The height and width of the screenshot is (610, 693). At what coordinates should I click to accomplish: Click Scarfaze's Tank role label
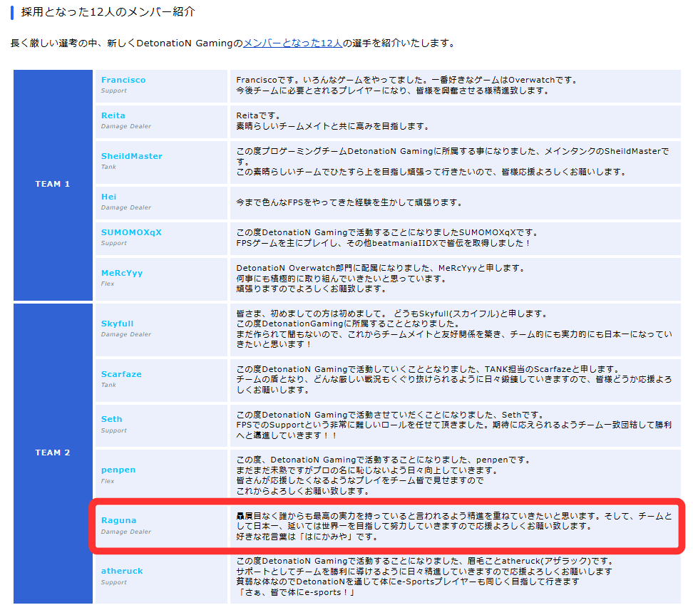(108, 385)
